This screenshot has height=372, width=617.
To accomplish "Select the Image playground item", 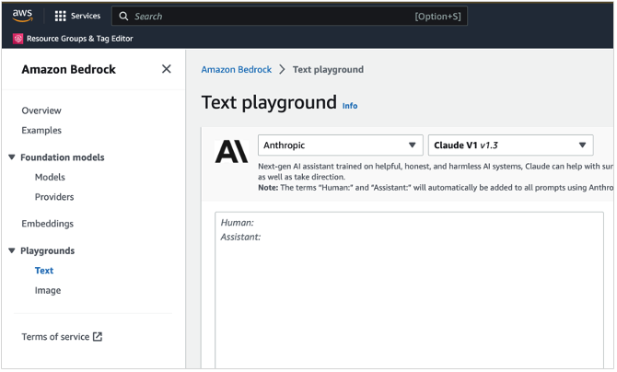I will coord(48,291).
